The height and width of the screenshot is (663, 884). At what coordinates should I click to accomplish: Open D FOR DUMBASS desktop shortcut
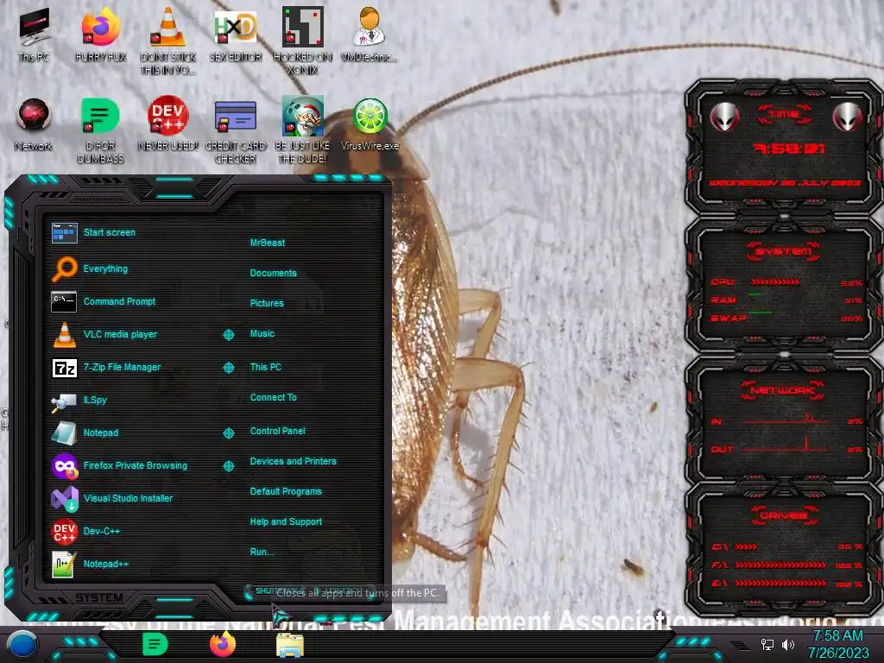[x=100, y=130]
